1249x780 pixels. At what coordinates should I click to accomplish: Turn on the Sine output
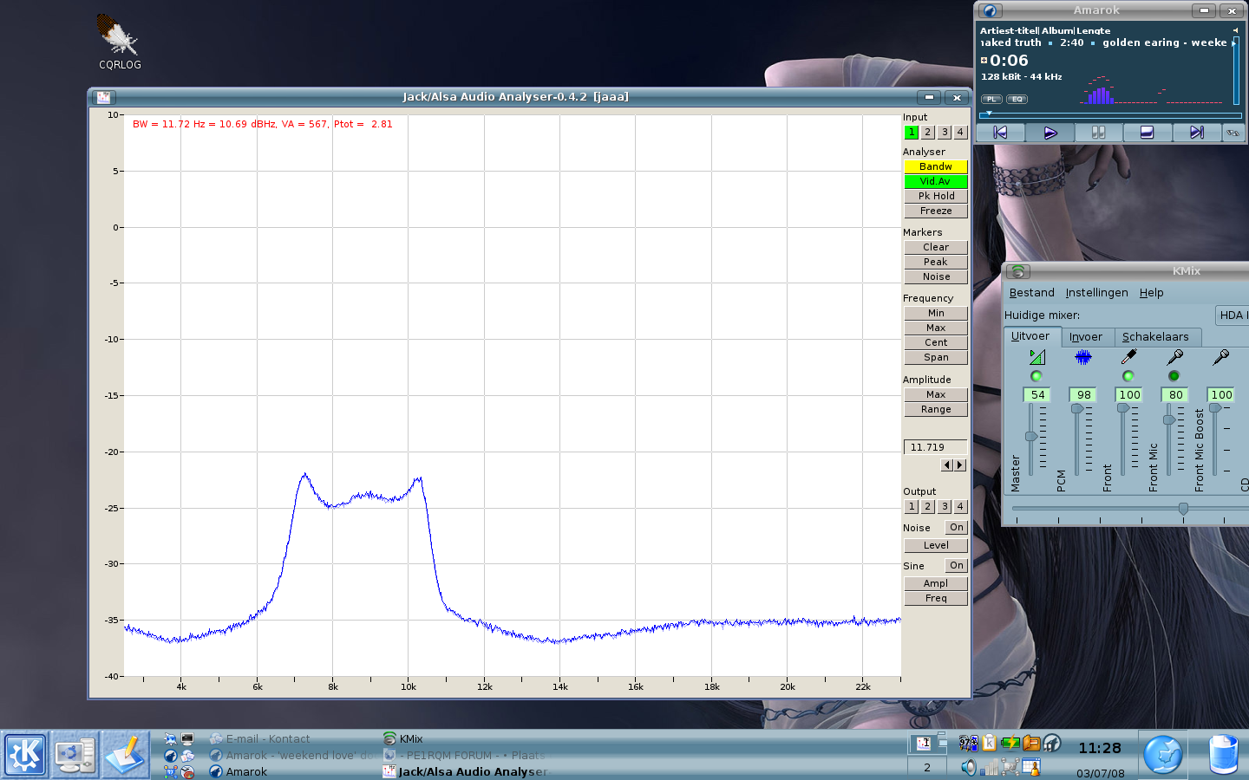pos(956,566)
